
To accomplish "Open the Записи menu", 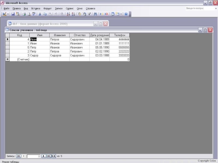I will pyautogui.click(x=59, y=8).
